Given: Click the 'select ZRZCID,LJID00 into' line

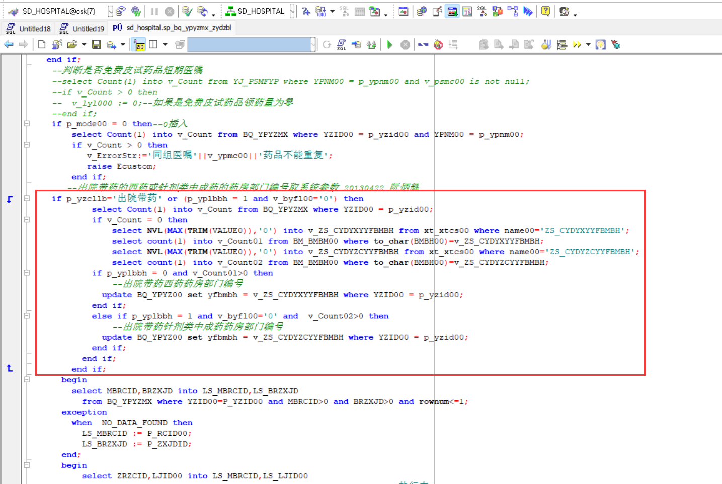Looking at the screenshot, I should click(x=195, y=476).
